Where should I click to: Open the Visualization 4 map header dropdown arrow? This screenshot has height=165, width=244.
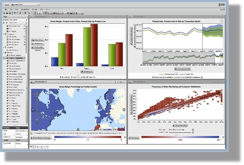[34, 82]
